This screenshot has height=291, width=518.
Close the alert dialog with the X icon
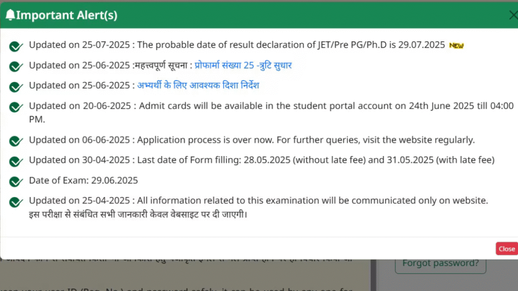[513, 15]
